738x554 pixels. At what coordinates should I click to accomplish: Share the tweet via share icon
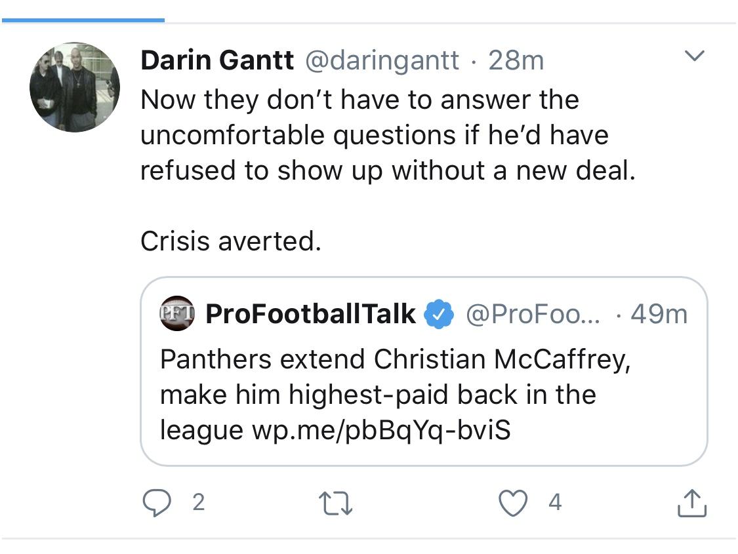[x=692, y=503]
